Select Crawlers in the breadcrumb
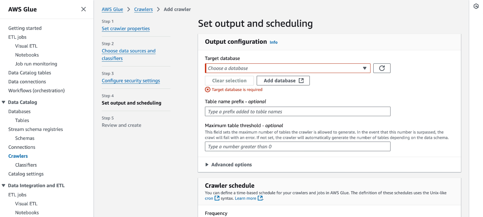Image resolution: width=483 pixels, height=217 pixels. pos(144,9)
